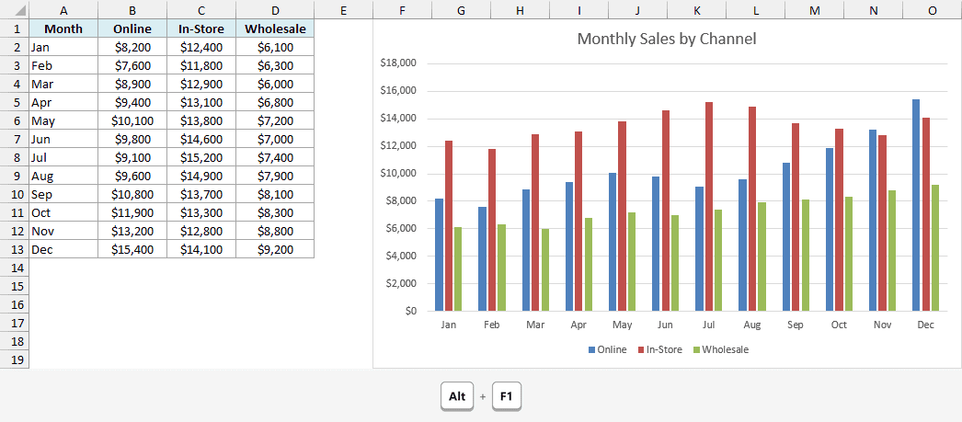
Task: Select column B header
Action: 132,10
